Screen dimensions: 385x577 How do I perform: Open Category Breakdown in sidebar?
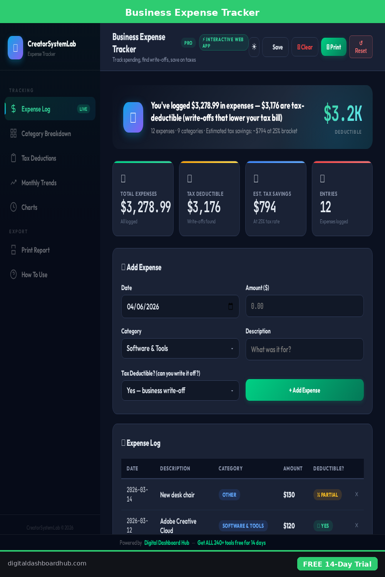46,134
